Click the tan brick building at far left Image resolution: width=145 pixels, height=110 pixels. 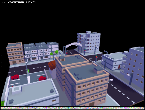[x=15, y=54]
